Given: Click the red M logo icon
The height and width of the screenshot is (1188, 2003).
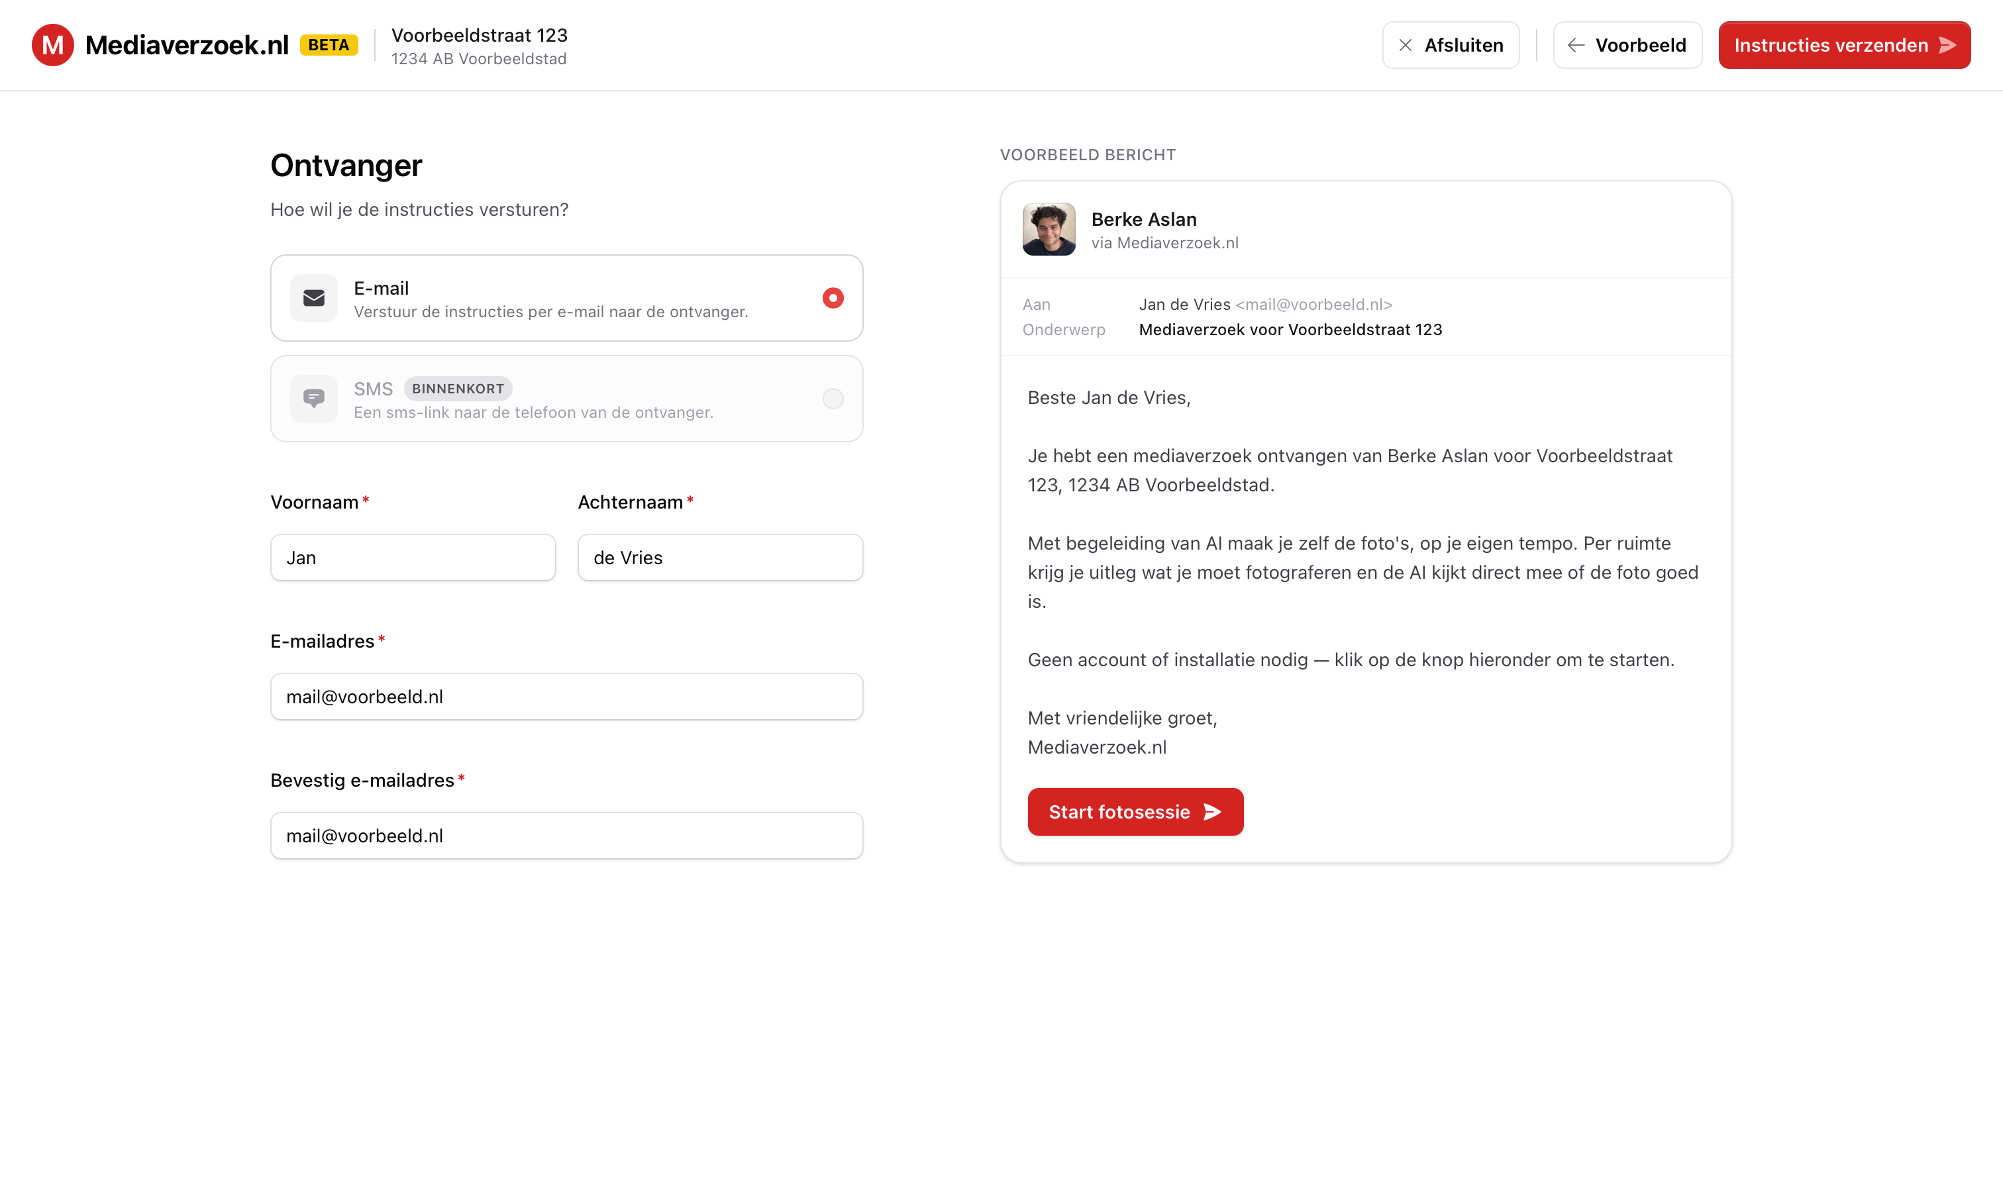Looking at the screenshot, I should pos(53,45).
